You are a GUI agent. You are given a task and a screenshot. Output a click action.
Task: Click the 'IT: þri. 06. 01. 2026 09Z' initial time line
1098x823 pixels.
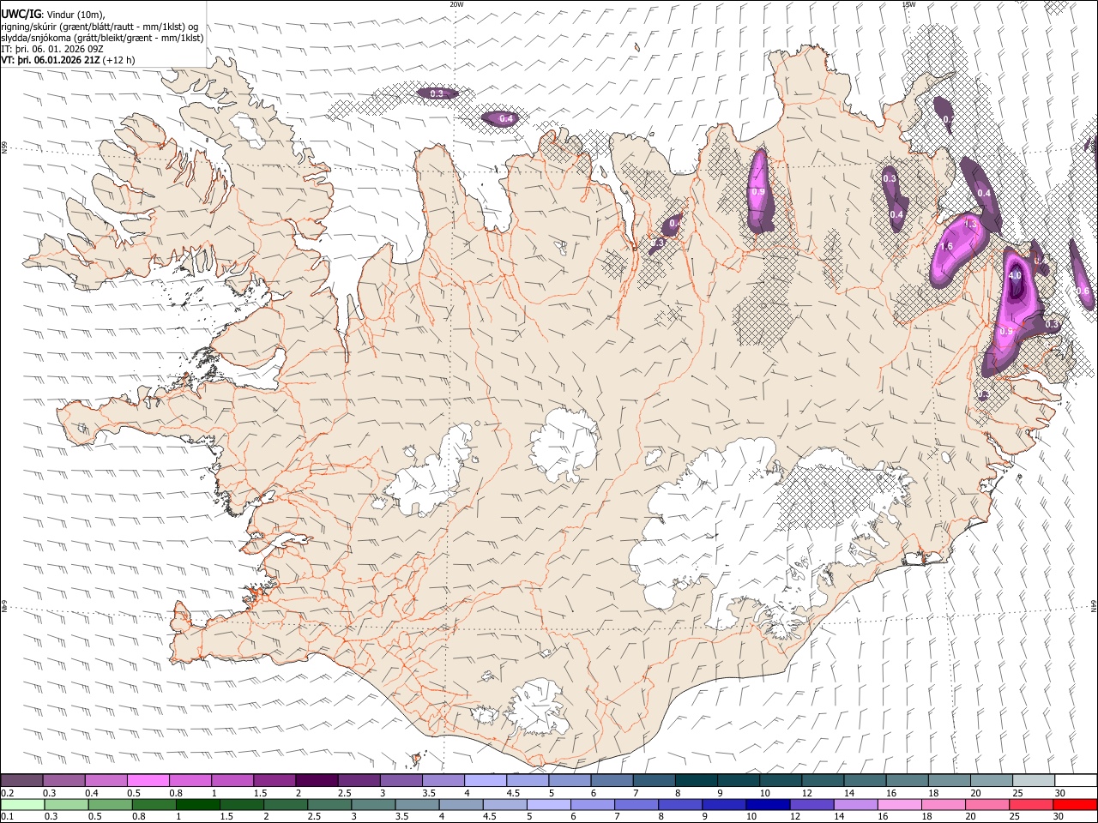pyautogui.click(x=53, y=49)
